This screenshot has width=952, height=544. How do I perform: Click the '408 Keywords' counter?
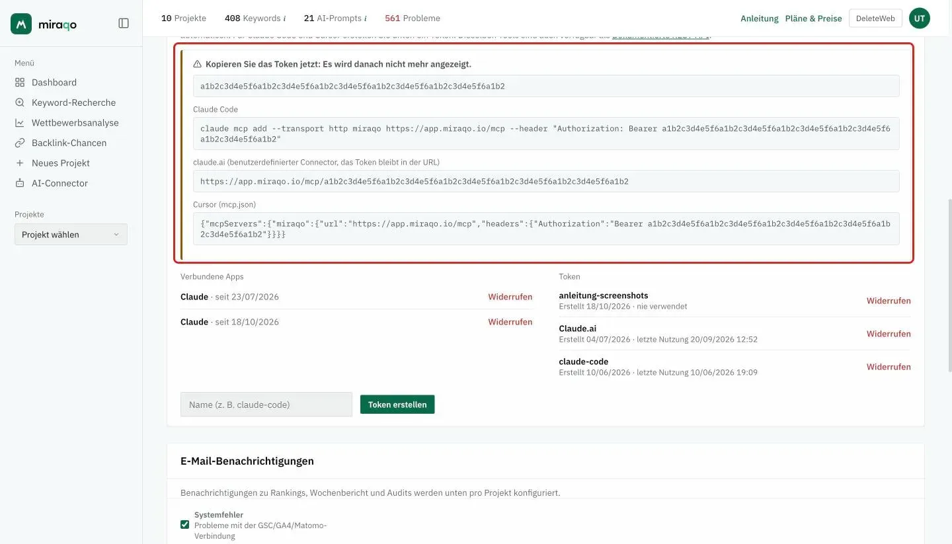(x=252, y=19)
